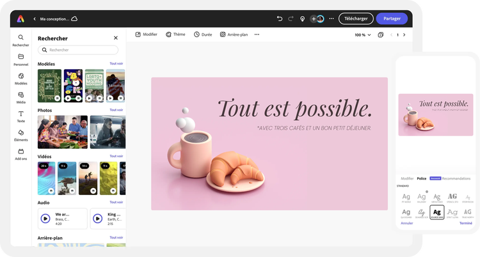The height and width of the screenshot is (257, 480).
Task: Open the user avatar in top bar
Action: pyautogui.click(x=321, y=19)
